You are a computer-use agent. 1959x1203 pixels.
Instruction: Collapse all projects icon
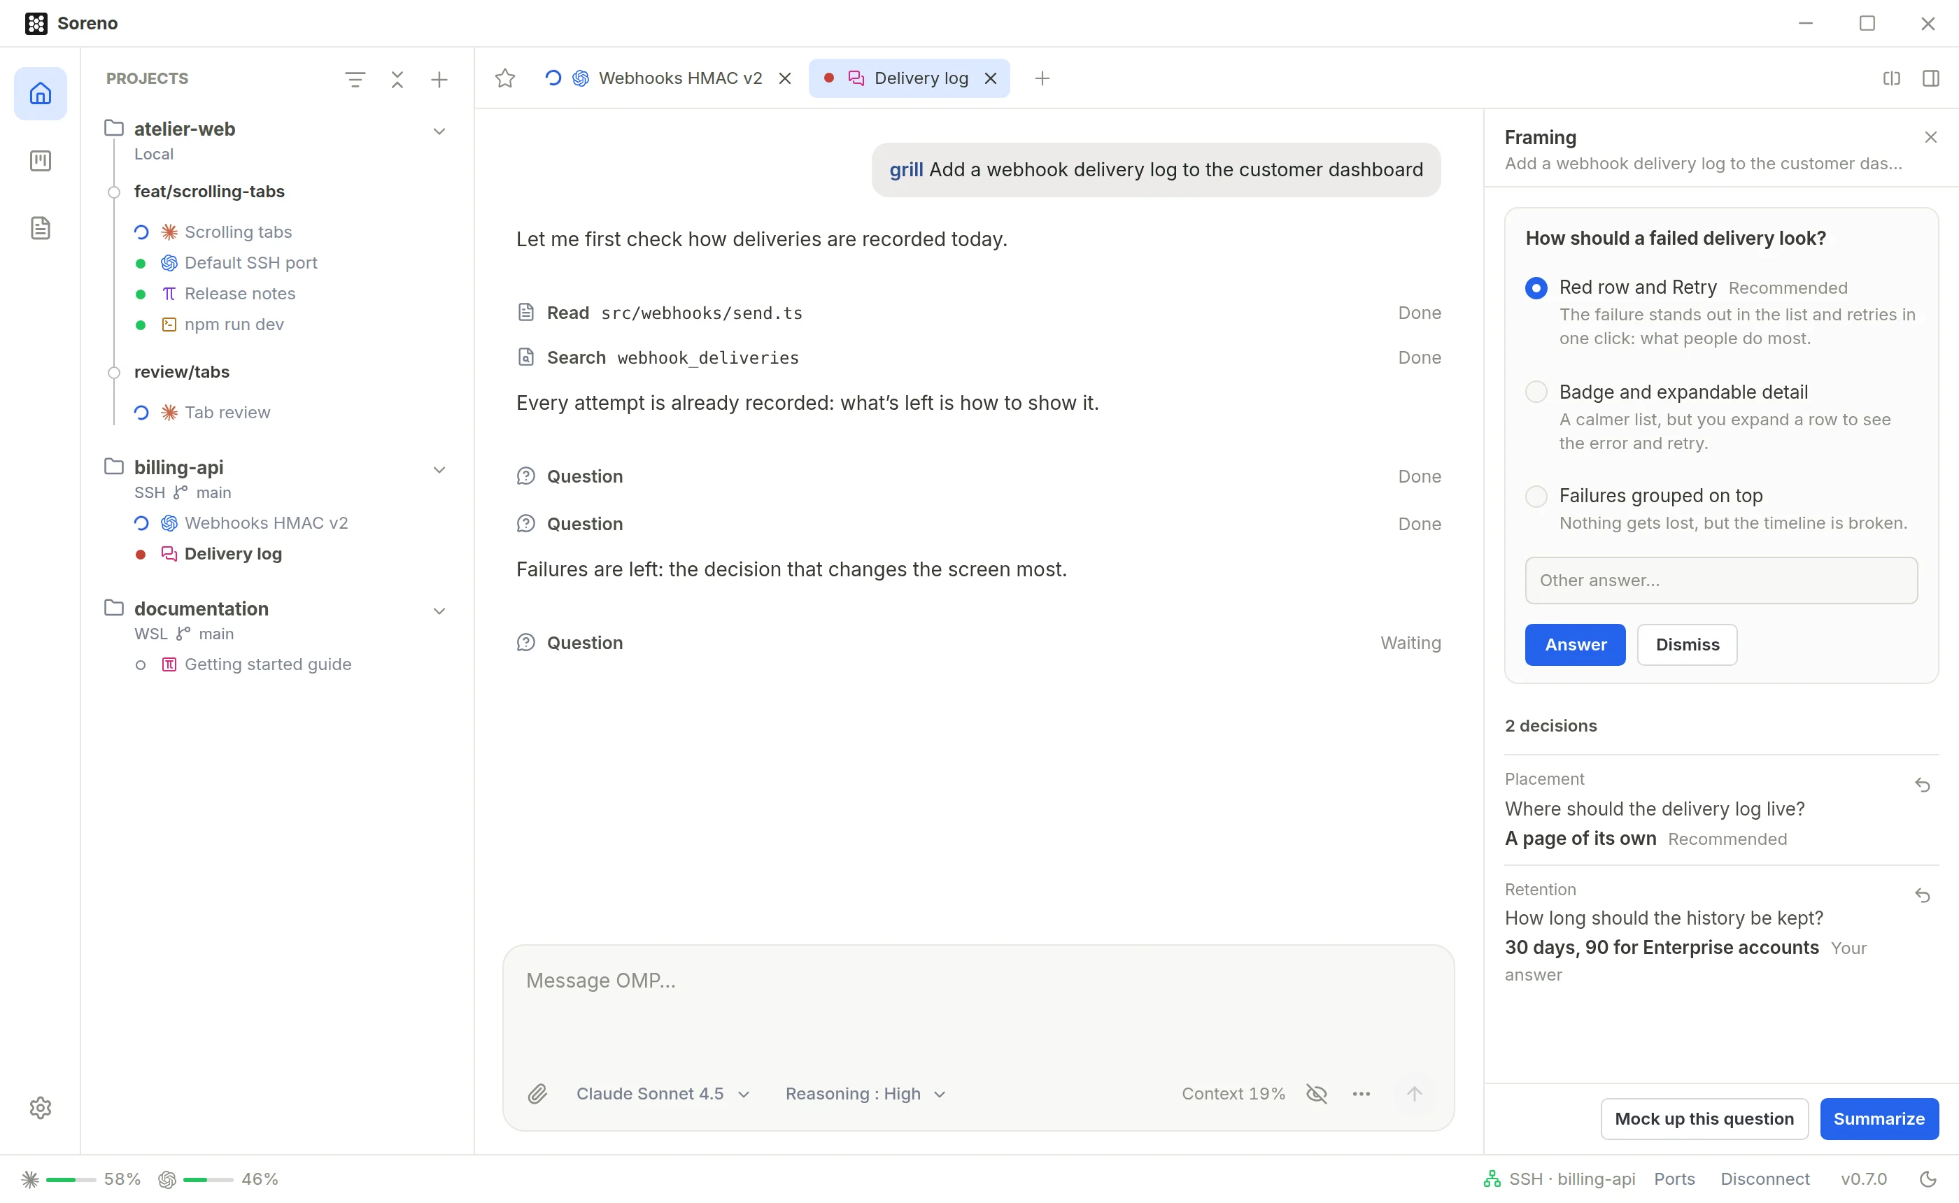[x=397, y=79]
